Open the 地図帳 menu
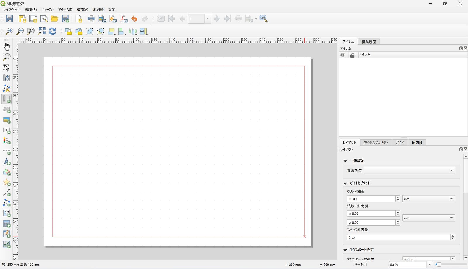This screenshot has width=468, height=269. pyautogui.click(x=98, y=10)
